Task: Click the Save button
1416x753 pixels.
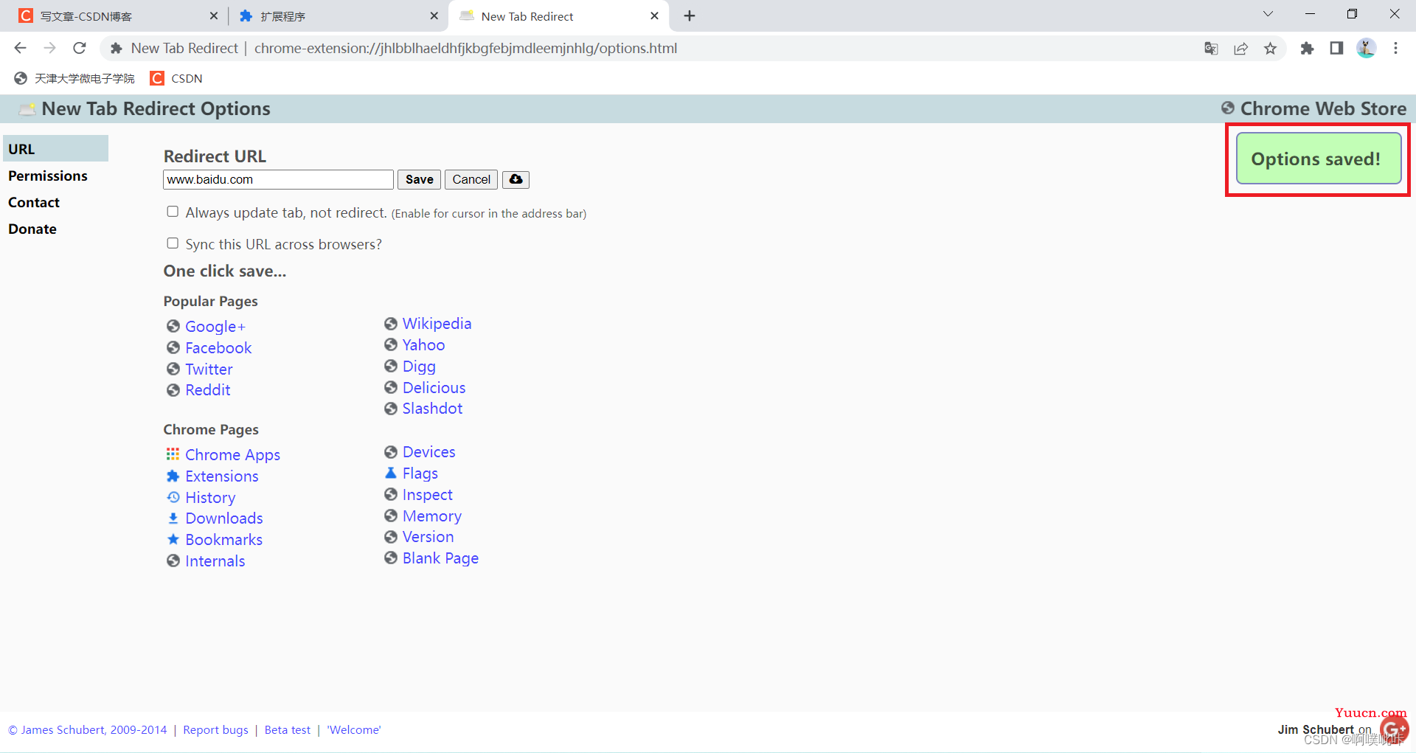Action: [x=419, y=179]
